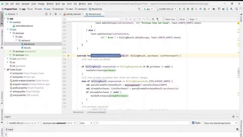Collapse the Gradle Scripts node
The height and width of the screenshot is (137, 243).
pos(5,69)
